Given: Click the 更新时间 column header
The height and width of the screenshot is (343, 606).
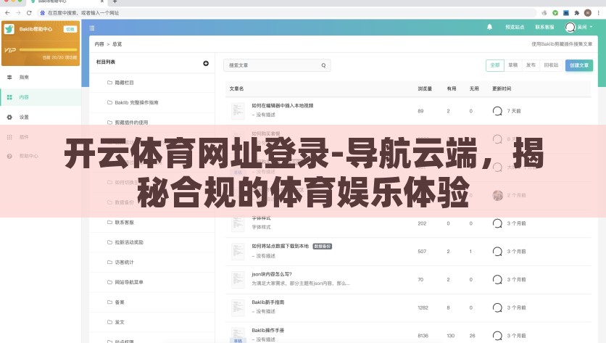Looking at the screenshot, I should coord(502,88).
